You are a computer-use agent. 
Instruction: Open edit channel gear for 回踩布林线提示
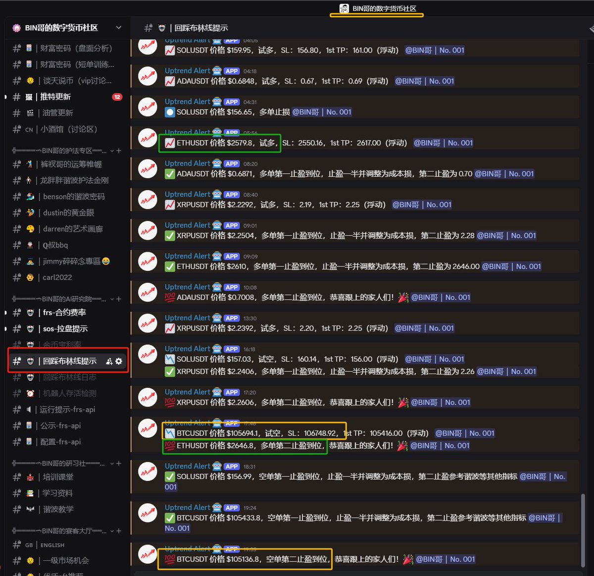coord(119,361)
